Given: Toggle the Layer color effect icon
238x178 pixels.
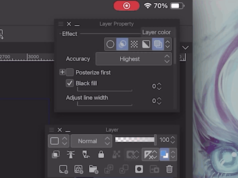Looking at the screenshot, I should pyautogui.click(x=158, y=44).
